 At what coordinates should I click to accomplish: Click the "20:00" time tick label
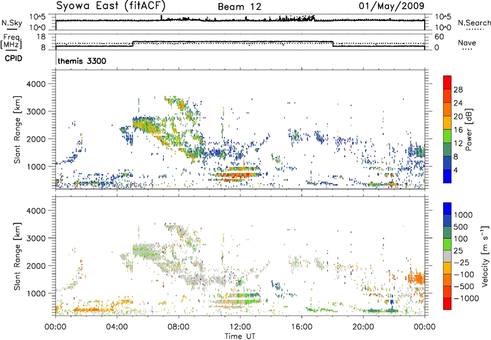tap(363, 327)
